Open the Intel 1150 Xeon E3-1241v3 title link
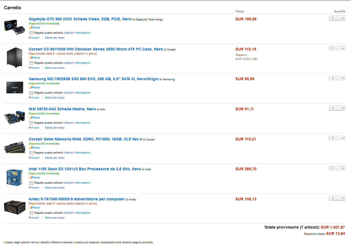The image size is (351, 244). click(x=85, y=169)
